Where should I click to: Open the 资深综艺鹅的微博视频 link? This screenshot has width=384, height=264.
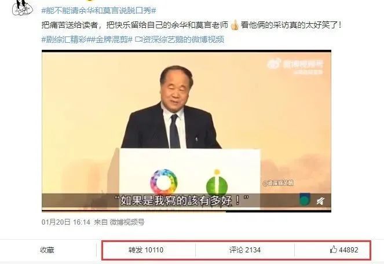coord(180,39)
